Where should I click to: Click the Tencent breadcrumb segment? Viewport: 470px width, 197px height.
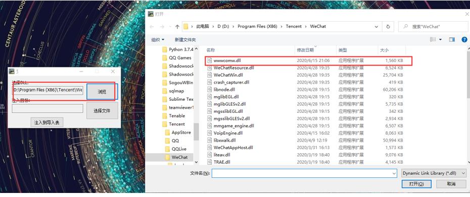(x=294, y=26)
